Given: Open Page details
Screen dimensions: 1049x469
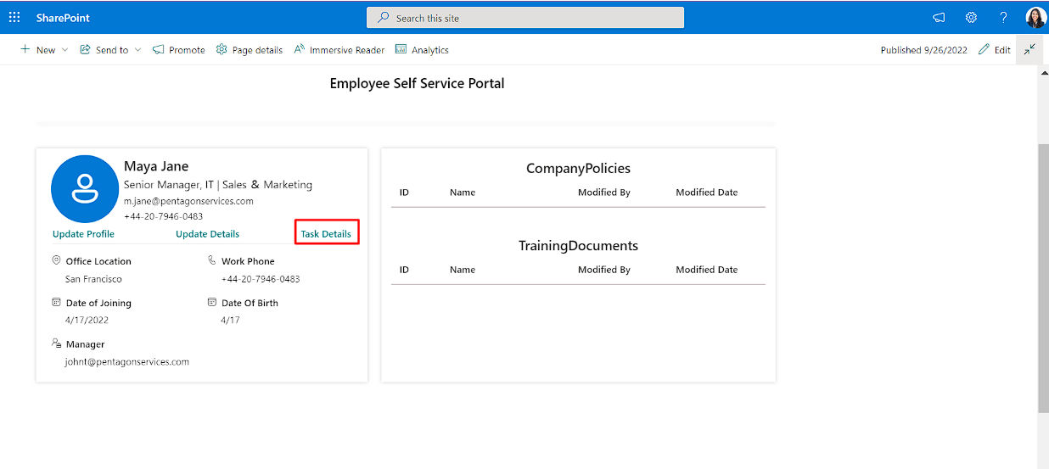Looking at the screenshot, I should [x=250, y=50].
